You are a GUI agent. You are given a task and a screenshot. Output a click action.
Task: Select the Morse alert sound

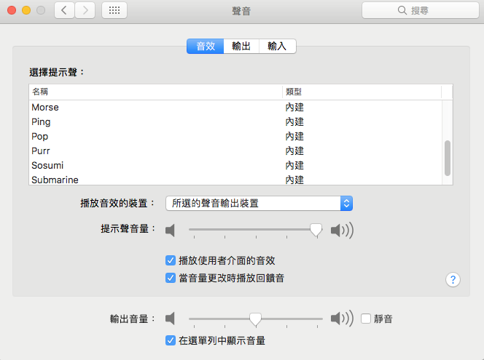point(235,107)
